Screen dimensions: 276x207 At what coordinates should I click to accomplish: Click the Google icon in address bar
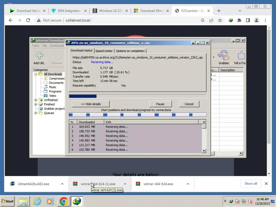(203, 20)
